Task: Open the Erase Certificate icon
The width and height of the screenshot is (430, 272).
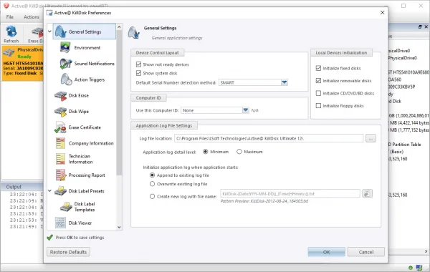Action: (60, 127)
